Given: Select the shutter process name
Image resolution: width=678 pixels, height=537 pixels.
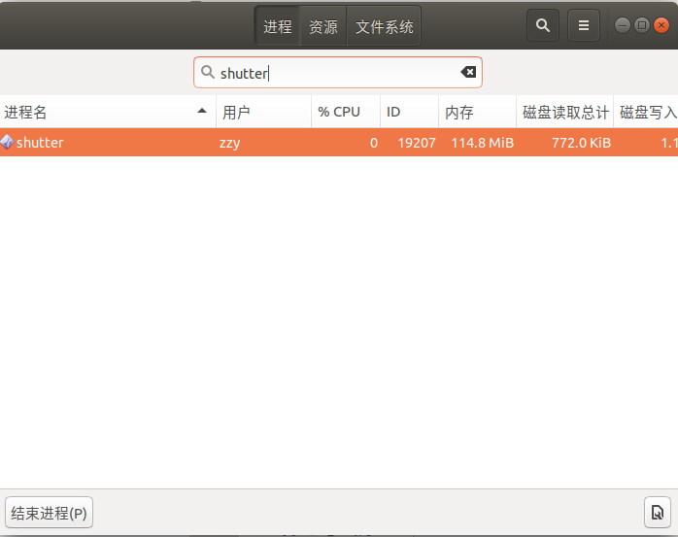Looking at the screenshot, I should [x=40, y=142].
